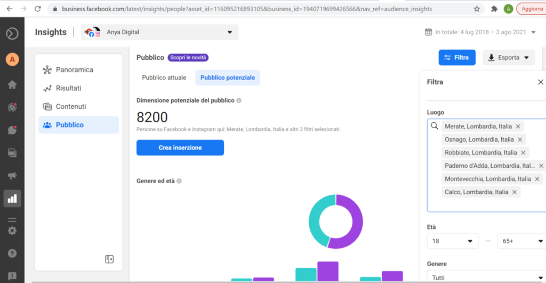
Task: Click Crea inserzione button
Action: (x=180, y=148)
